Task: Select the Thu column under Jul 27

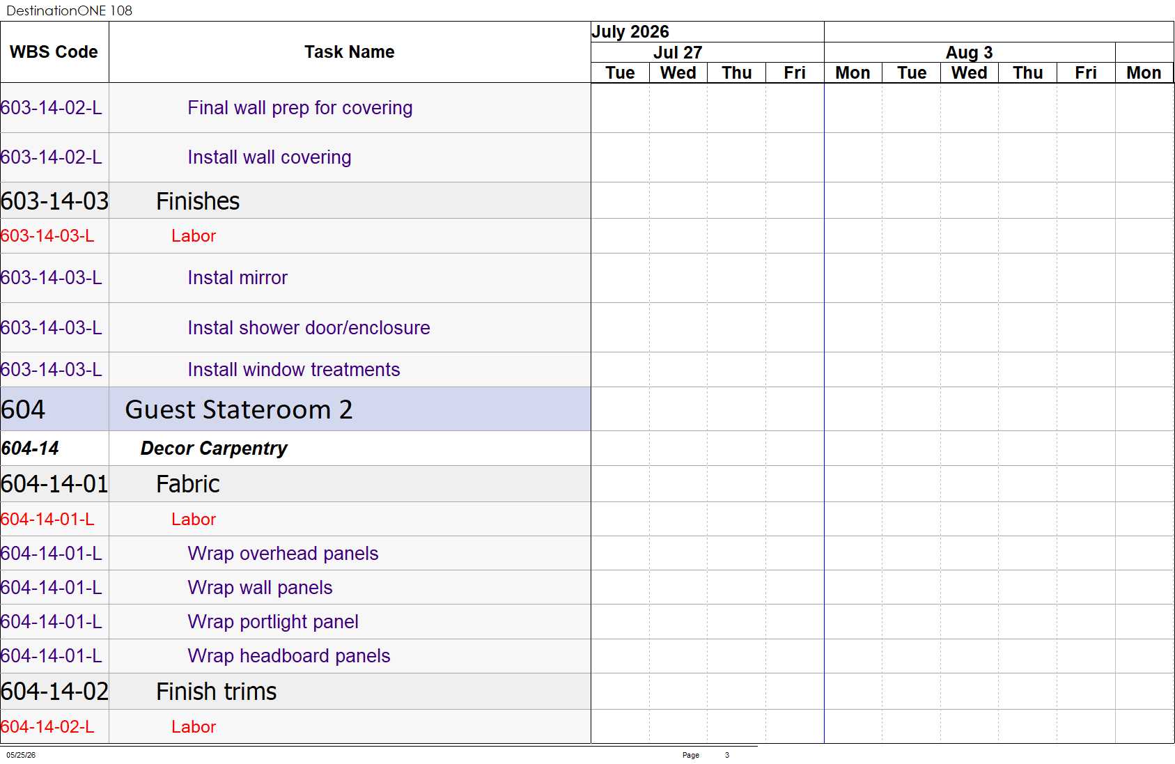Action: click(x=736, y=73)
